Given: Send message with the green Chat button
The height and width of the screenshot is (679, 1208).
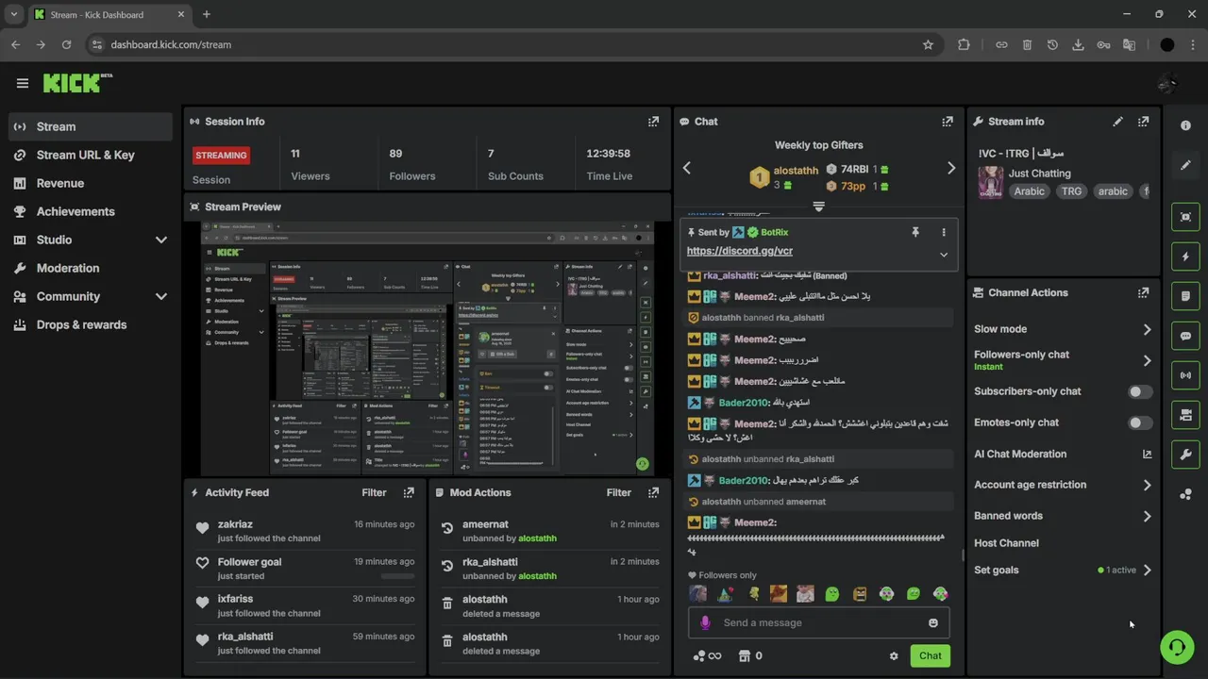Looking at the screenshot, I should coord(930,655).
